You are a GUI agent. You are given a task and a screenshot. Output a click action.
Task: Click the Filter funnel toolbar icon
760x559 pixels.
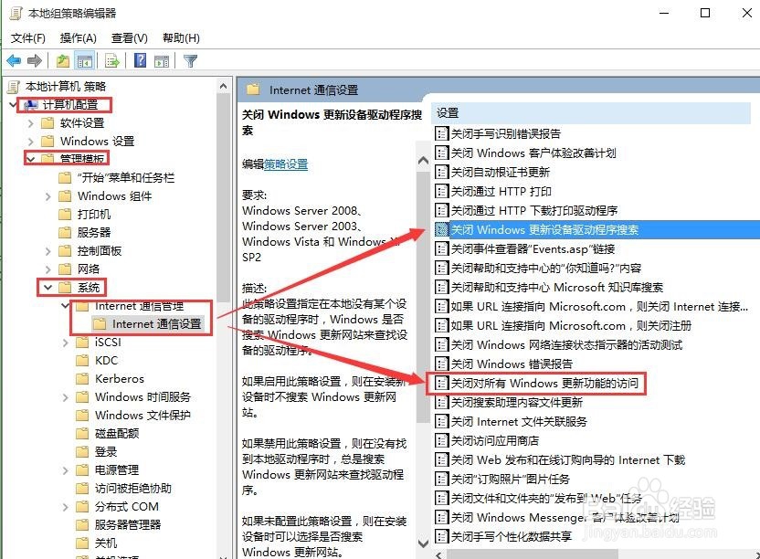(x=190, y=60)
